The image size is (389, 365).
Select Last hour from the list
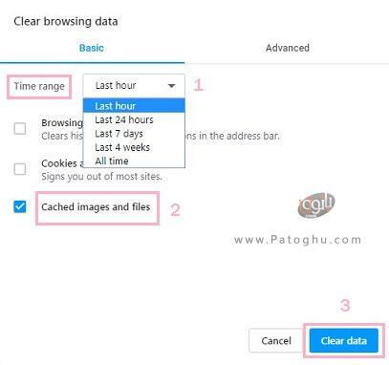point(134,106)
